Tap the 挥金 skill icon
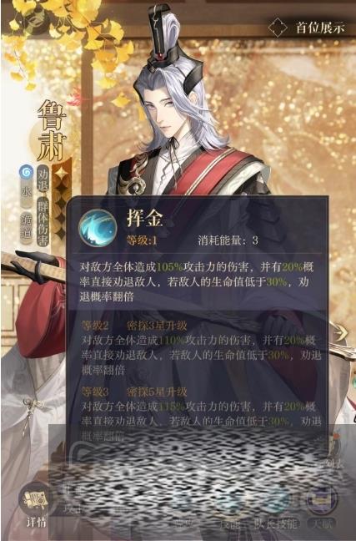The width and height of the screenshot is (356, 541). [98, 228]
